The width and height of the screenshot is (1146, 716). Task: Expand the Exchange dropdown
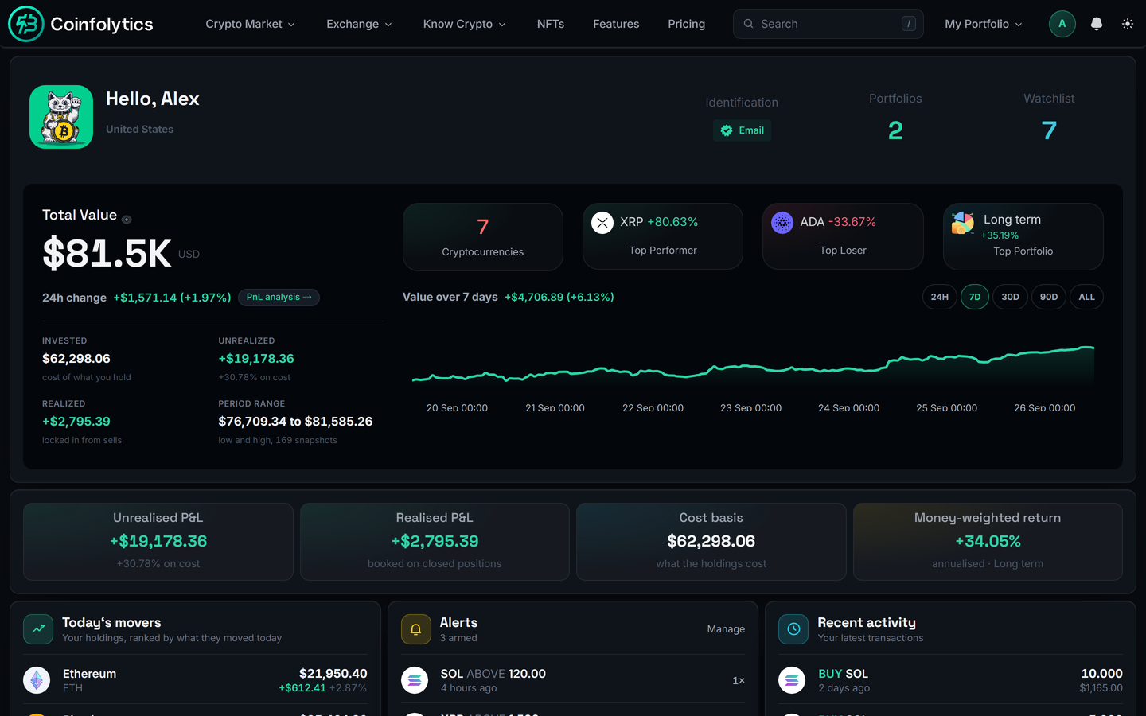[x=359, y=24]
